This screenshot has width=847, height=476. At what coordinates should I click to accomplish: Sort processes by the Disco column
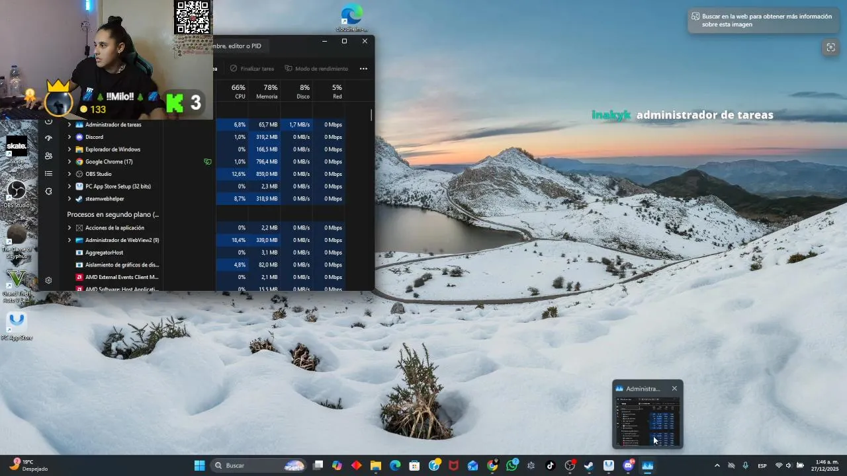click(296, 91)
